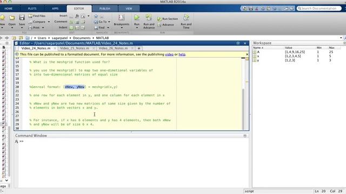346x194 pixels.
Task: Expand the Breakpoints dropdown arrow
Action: point(121,27)
